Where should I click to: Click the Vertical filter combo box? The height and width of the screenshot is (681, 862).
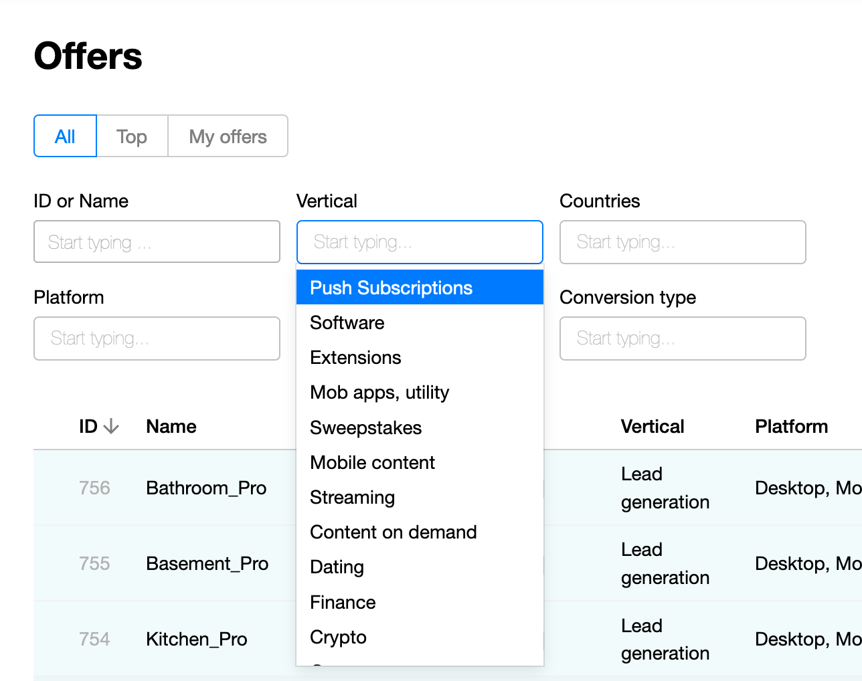pos(419,242)
